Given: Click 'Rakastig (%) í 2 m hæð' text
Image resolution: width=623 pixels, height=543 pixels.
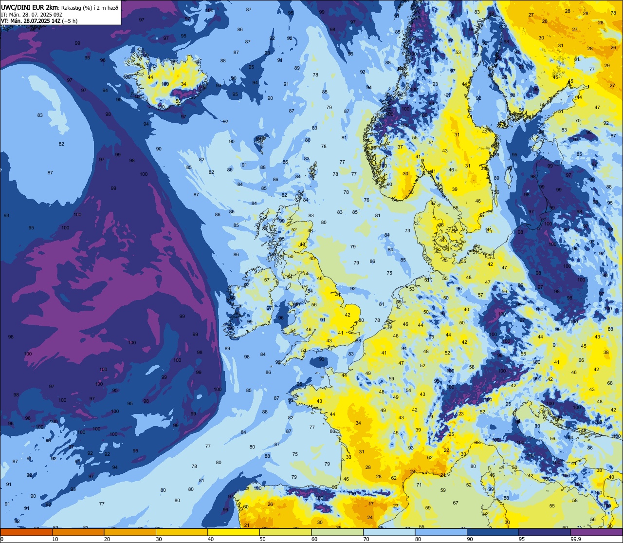Looking at the screenshot, I should (90, 7).
